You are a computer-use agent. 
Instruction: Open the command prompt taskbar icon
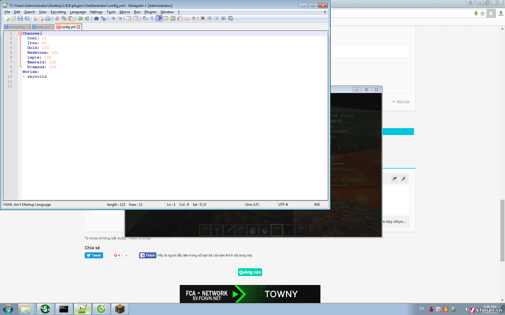64,309
